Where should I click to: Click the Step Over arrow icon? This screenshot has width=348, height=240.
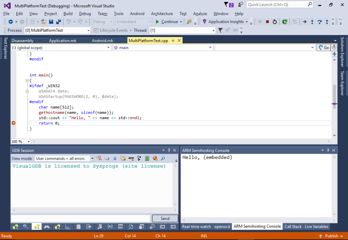(319, 22)
